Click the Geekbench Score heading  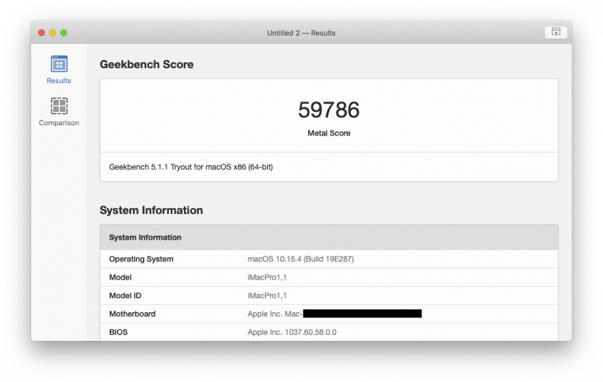pos(147,64)
